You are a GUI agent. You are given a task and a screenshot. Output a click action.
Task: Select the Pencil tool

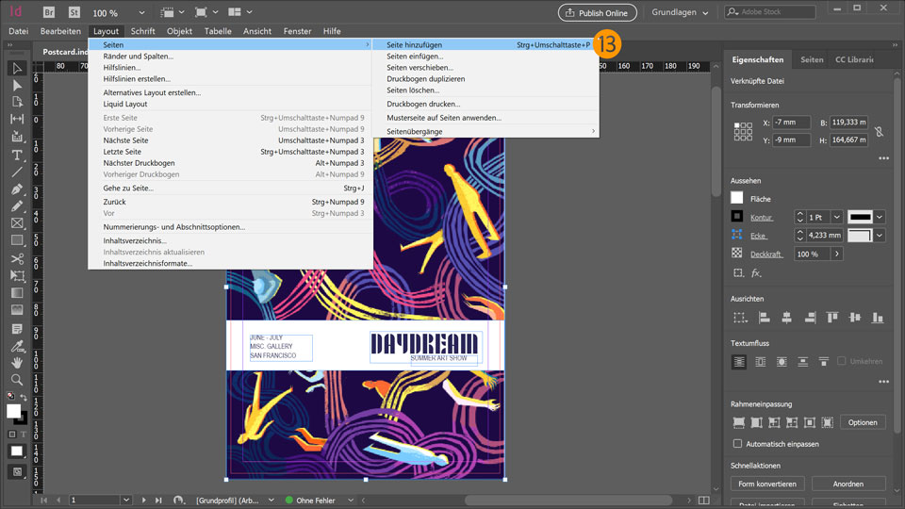(17, 206)
